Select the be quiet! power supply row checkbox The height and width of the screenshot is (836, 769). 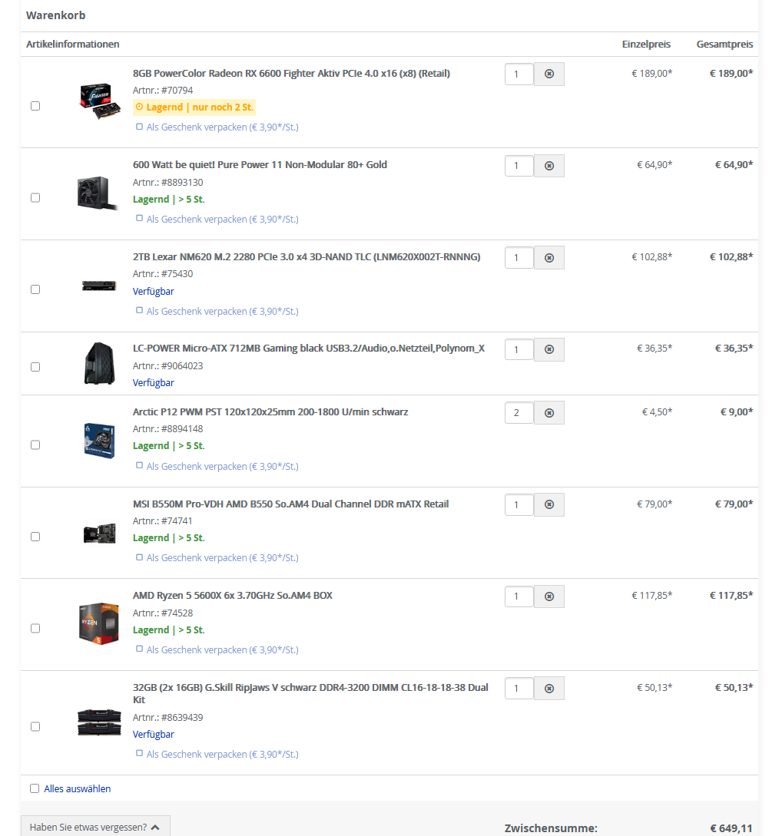(x=35, y=198)
